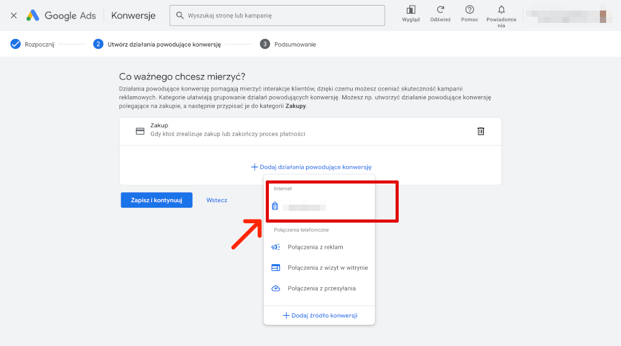
Task: Click the Zakup credit card icon
Action: 140,131
